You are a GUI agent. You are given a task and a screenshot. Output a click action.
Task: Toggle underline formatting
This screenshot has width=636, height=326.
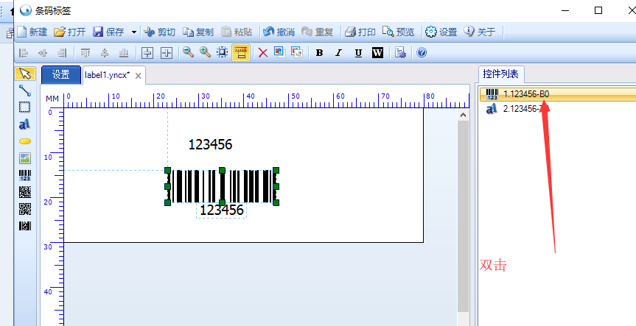tap(358, 52)
